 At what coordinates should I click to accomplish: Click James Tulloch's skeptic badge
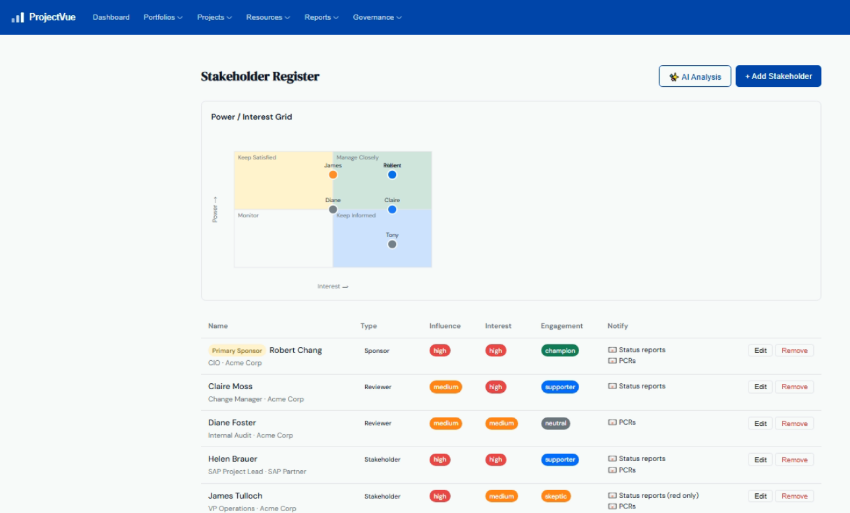coord(556,496)
